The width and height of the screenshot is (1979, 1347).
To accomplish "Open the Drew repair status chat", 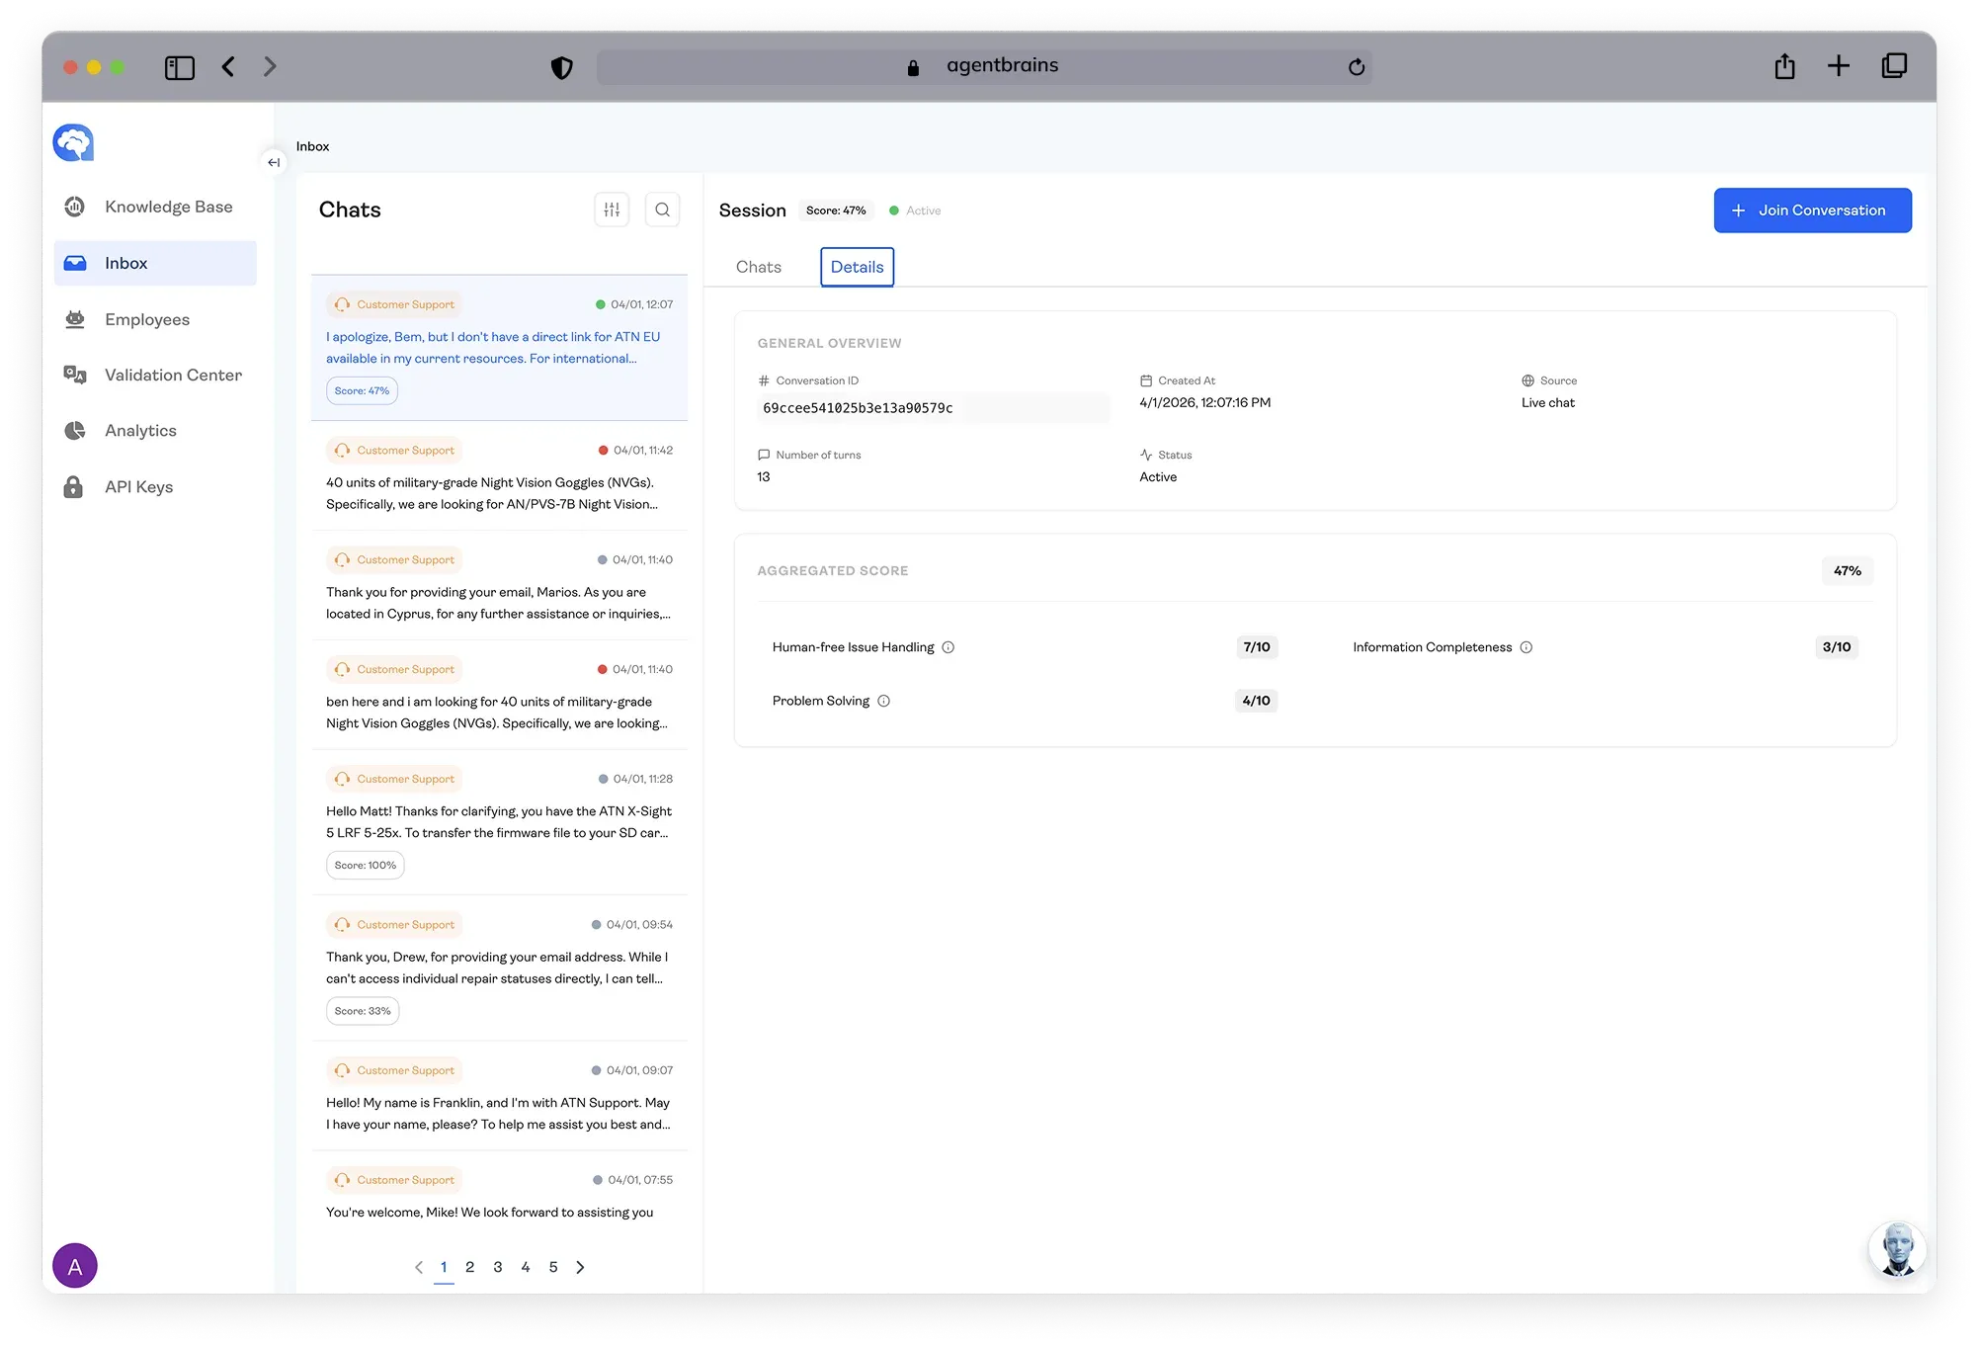I will 499,968.
